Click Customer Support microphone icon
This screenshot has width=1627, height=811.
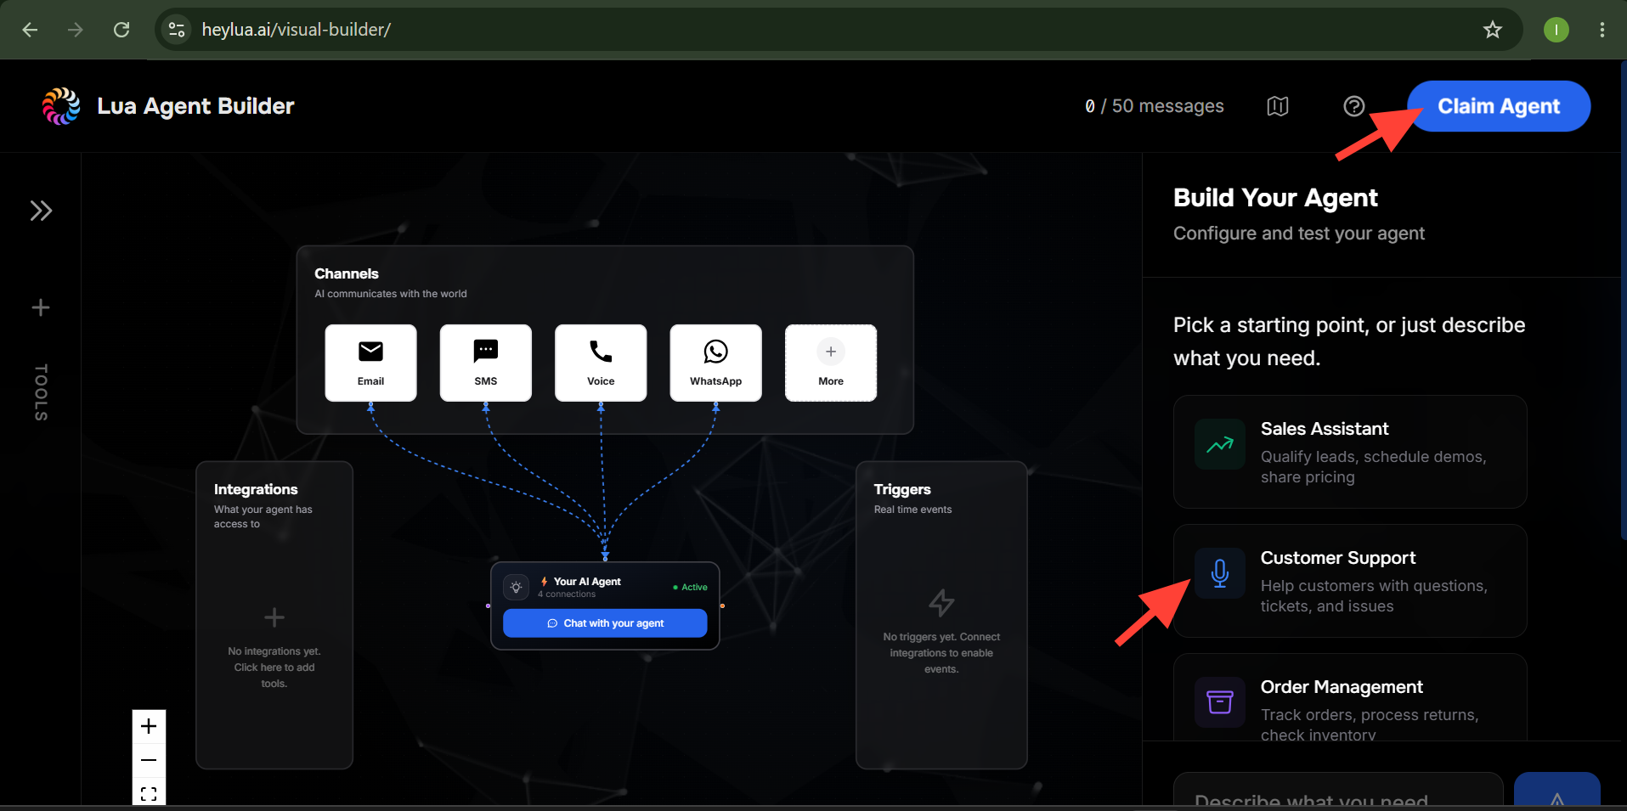1219,573
